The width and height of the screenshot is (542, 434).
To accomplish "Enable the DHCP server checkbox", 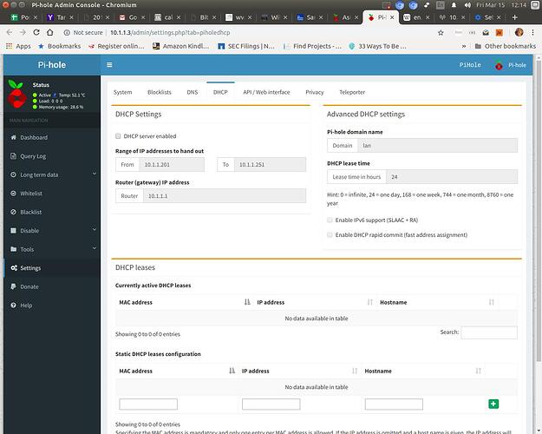I will coord(119,136).
